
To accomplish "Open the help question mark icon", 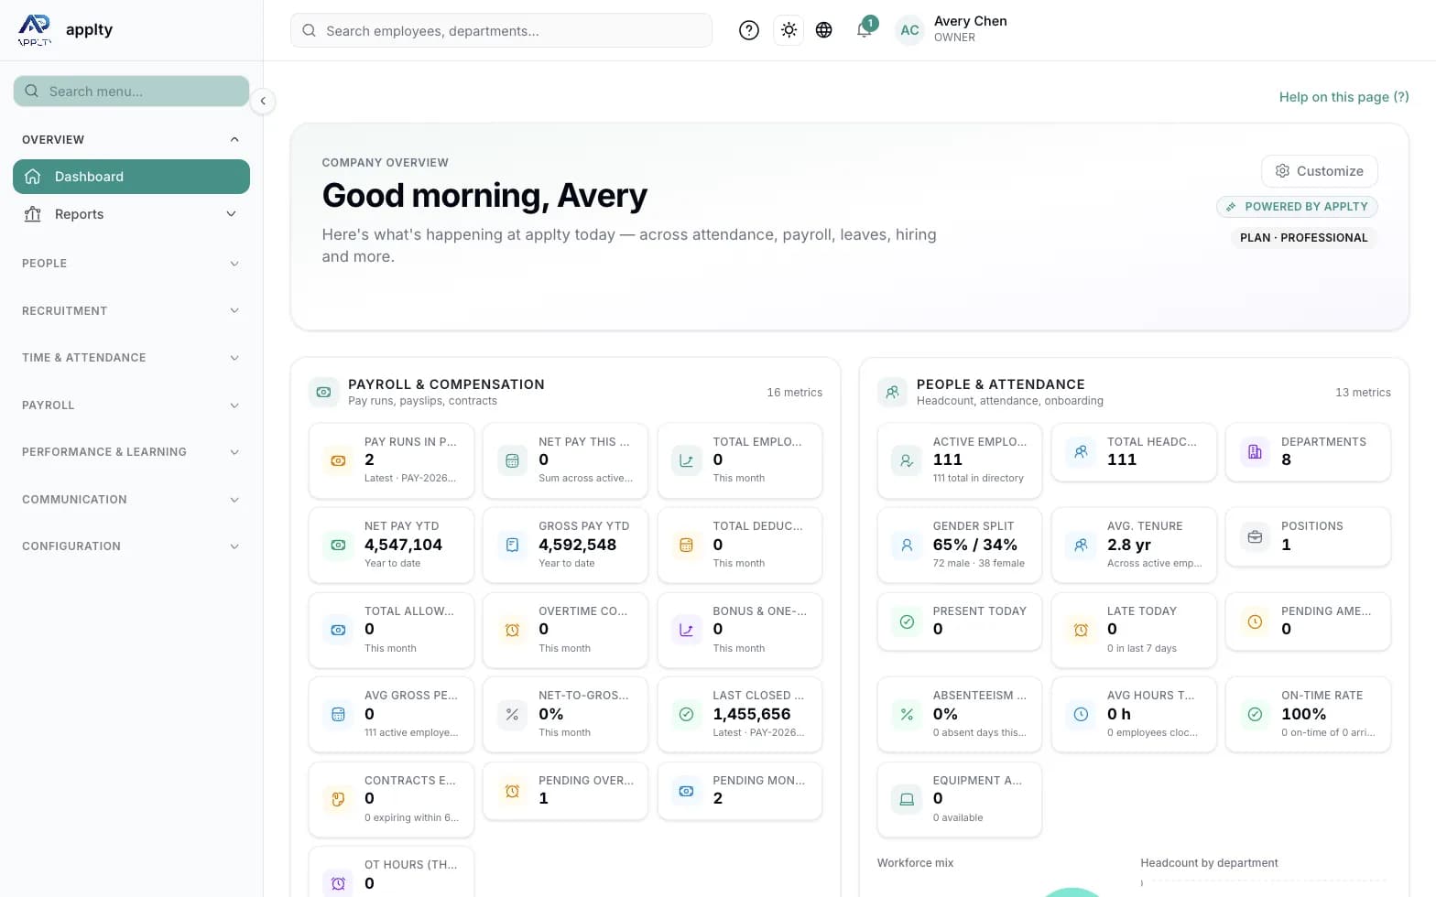I will click(749, 30).
